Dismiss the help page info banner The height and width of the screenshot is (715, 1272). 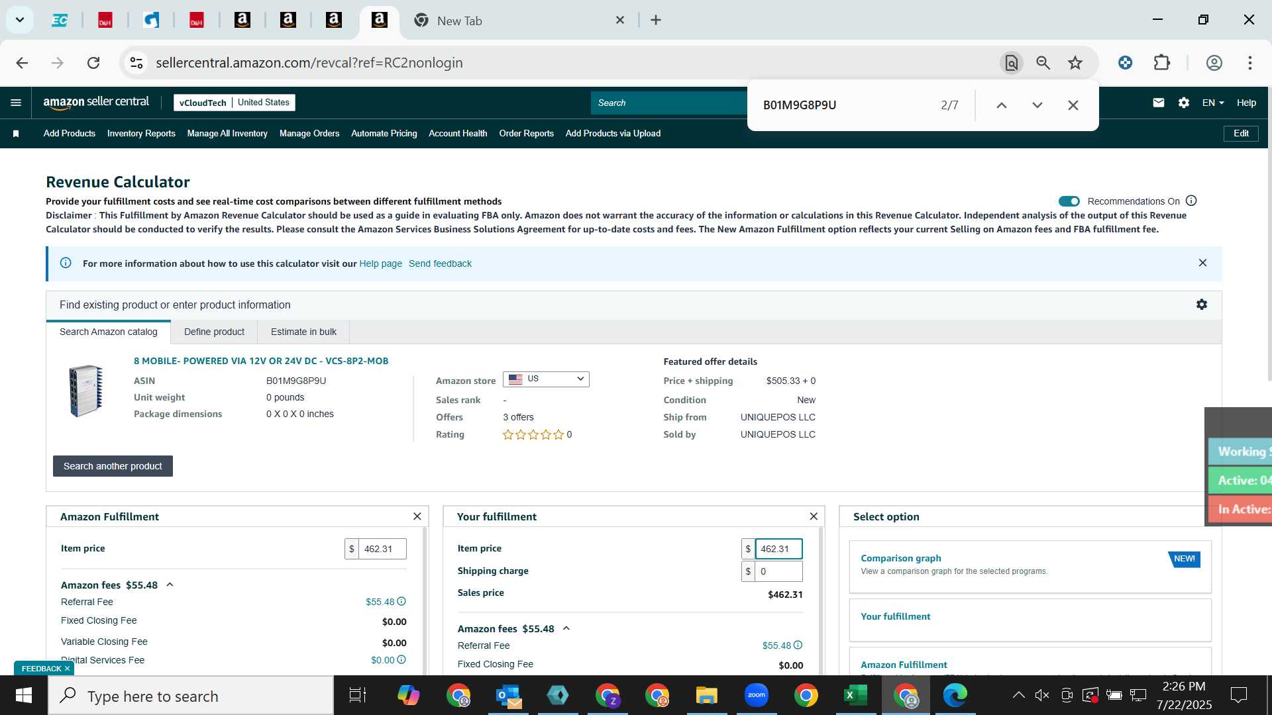[x=1202, y=263]
